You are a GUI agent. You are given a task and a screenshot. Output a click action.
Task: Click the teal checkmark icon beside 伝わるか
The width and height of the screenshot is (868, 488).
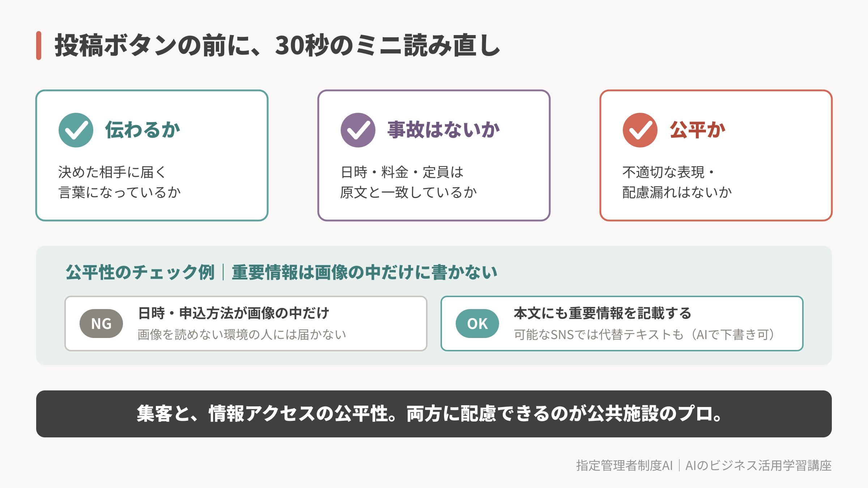pos(76,130)
